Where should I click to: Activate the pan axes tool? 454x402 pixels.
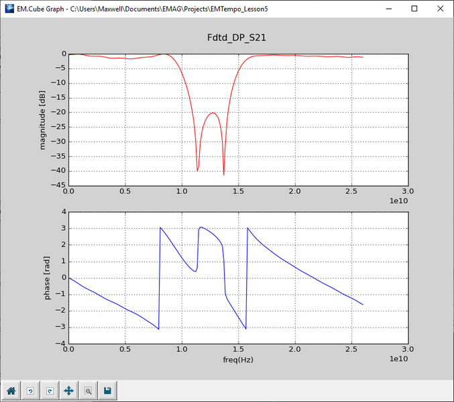tap(68, 391)
